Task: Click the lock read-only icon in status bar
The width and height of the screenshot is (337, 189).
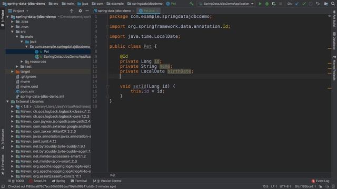Action: pyautogui.click(x=320, y=187)
